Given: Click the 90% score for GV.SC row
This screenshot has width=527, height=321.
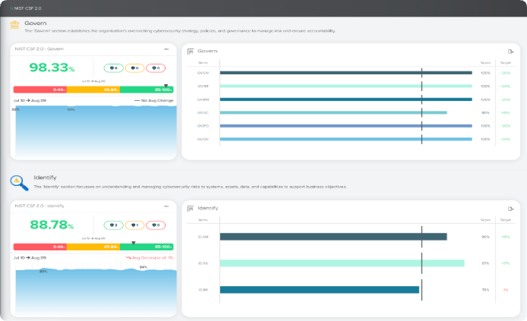Looking at the screenshot, I should 485,113.
